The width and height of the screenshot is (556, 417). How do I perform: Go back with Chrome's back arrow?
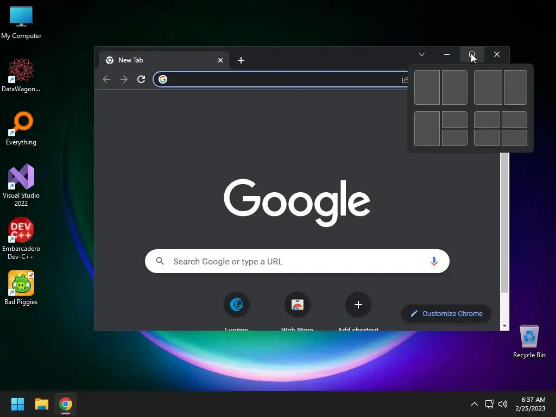click(x=106, y=79)
